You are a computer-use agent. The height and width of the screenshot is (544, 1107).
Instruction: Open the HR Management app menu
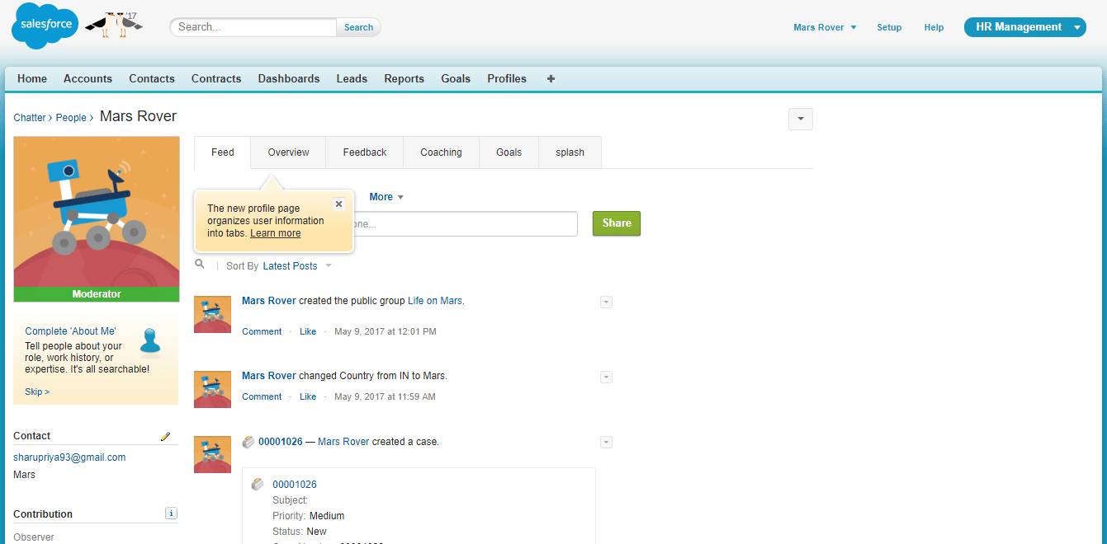1024,26
